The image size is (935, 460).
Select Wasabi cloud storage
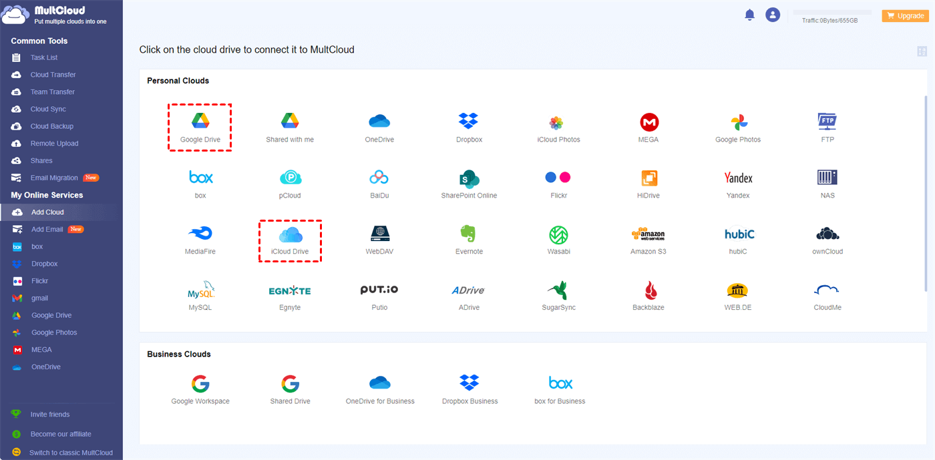[558, 239]
